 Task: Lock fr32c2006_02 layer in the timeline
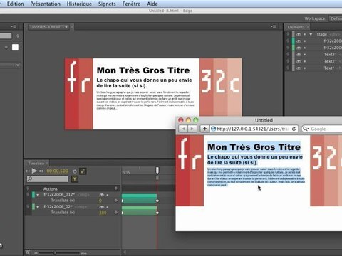[108, 207]
